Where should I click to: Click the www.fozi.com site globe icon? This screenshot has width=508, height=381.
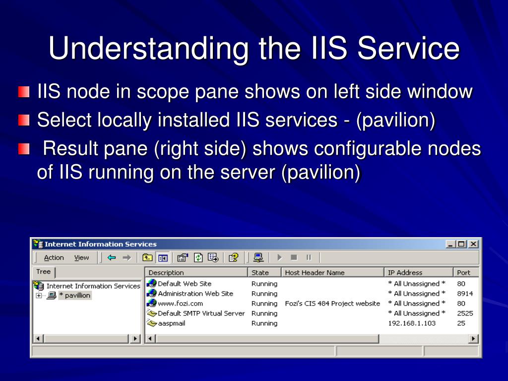click(x=152, y=303)
